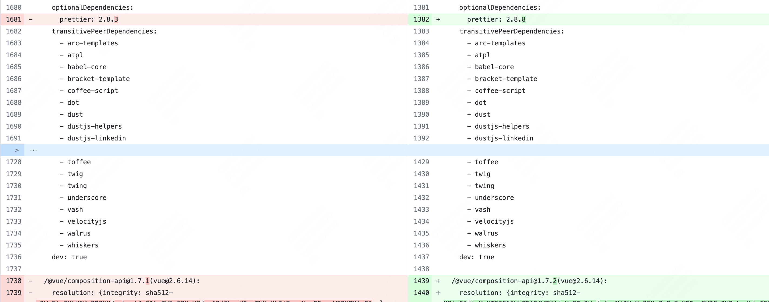Click line number 1738 in left gutter
The height and width of the screenshot is (302, 769).
pos(14,281)
